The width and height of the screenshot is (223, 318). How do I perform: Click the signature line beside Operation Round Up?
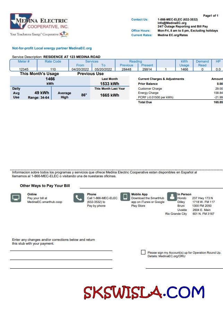(184, 268)
